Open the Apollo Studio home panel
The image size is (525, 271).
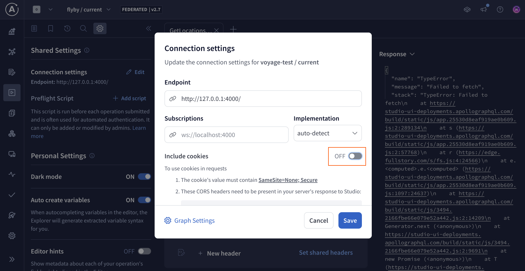[12, 31]
